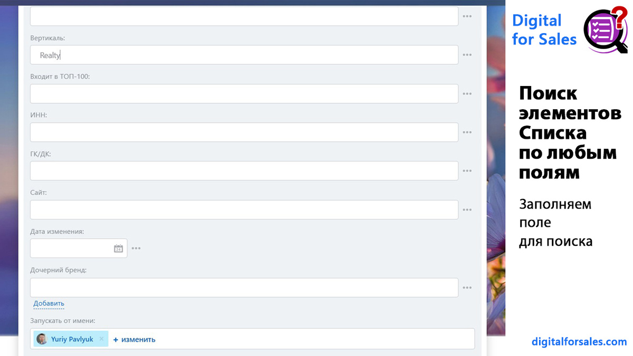Click the Вертикаль field containing Realty
The width and height of the screenshot is (633, 356).
tap(244, 55)
